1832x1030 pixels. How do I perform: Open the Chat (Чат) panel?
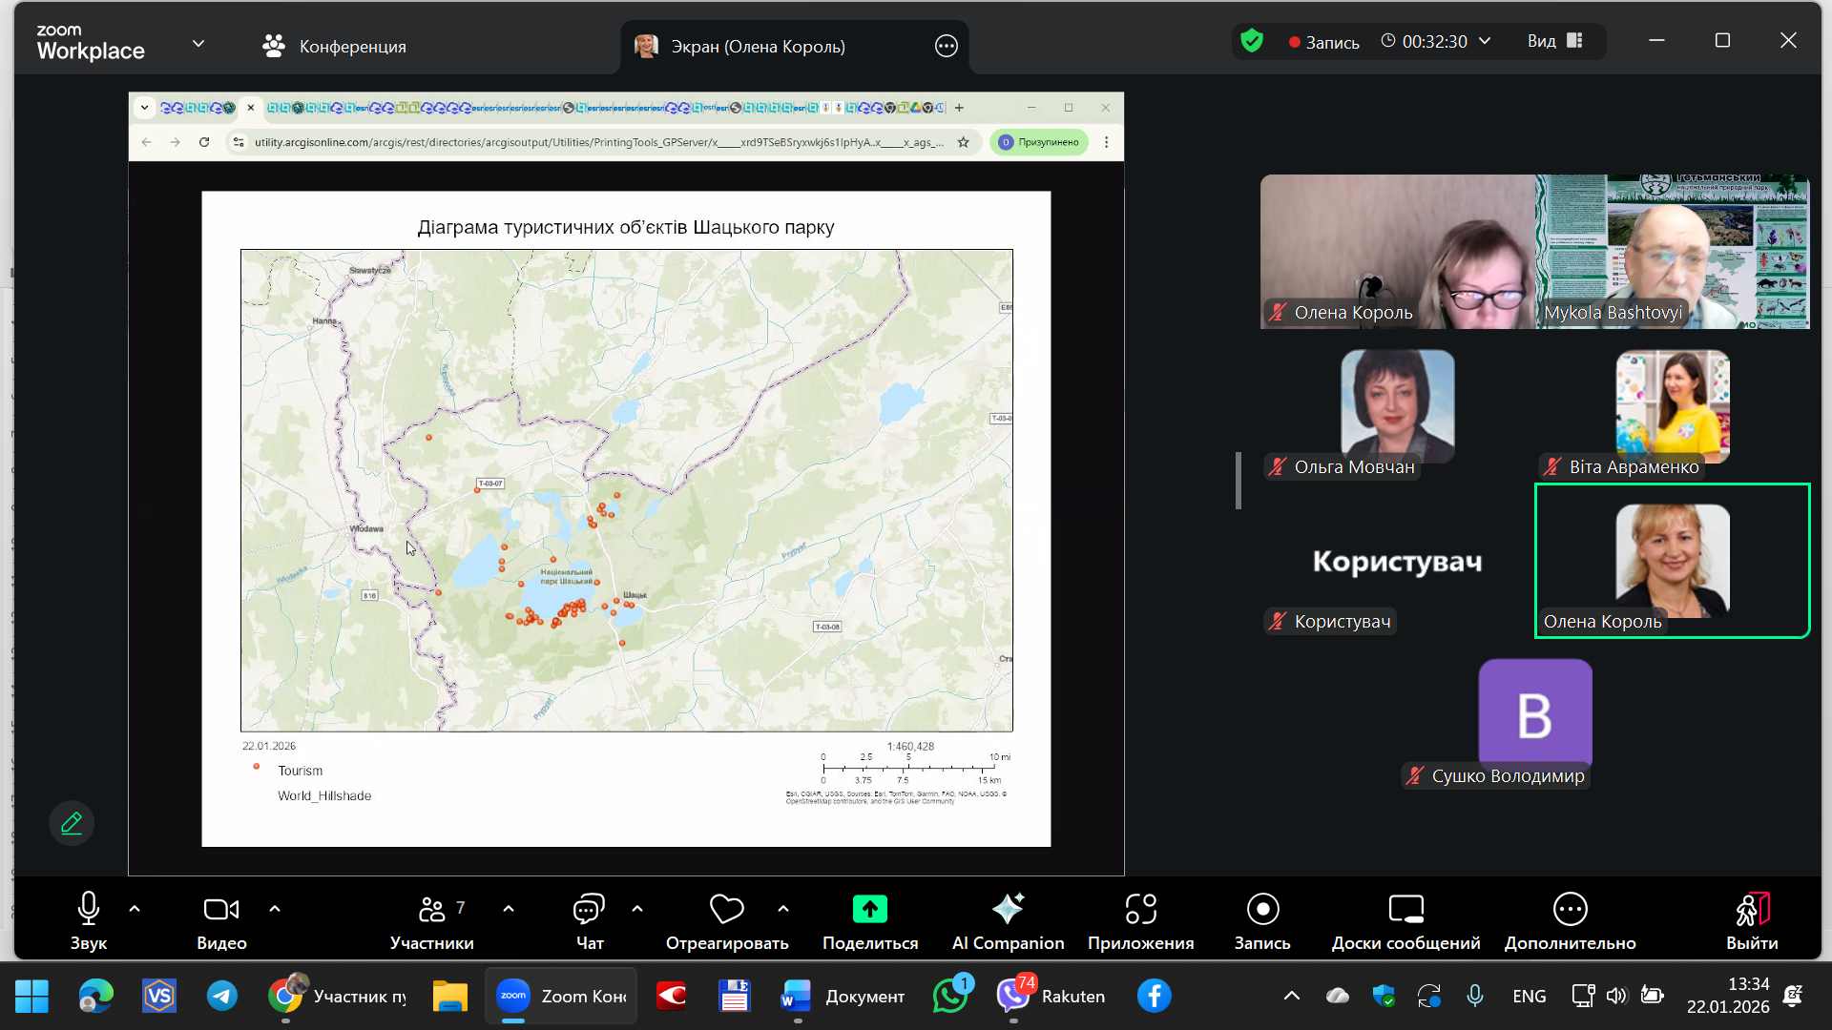[x=589, y=920]
